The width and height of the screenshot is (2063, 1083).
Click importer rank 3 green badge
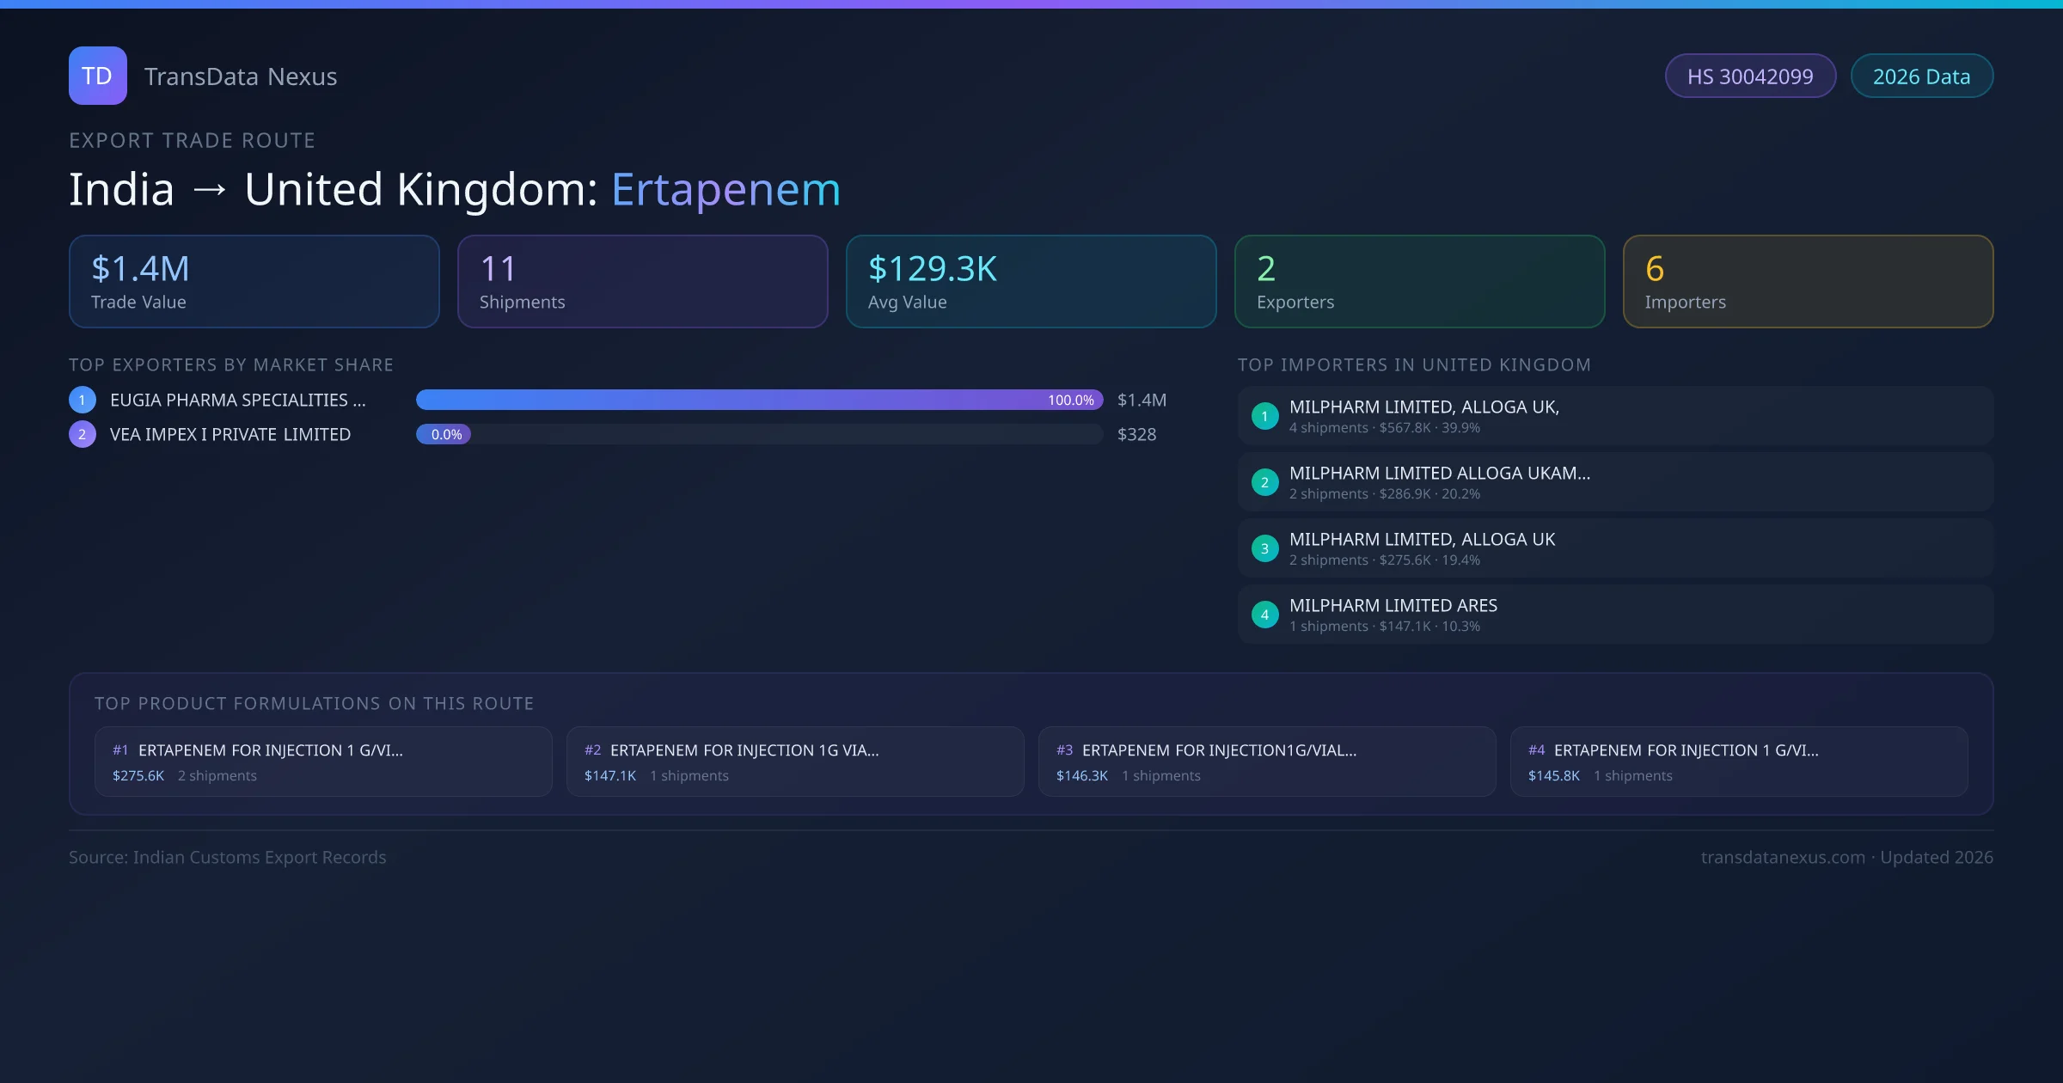(x=1264, y=548)
